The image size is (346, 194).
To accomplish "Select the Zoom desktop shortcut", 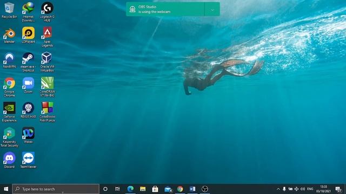I will [x=28, y=85].
